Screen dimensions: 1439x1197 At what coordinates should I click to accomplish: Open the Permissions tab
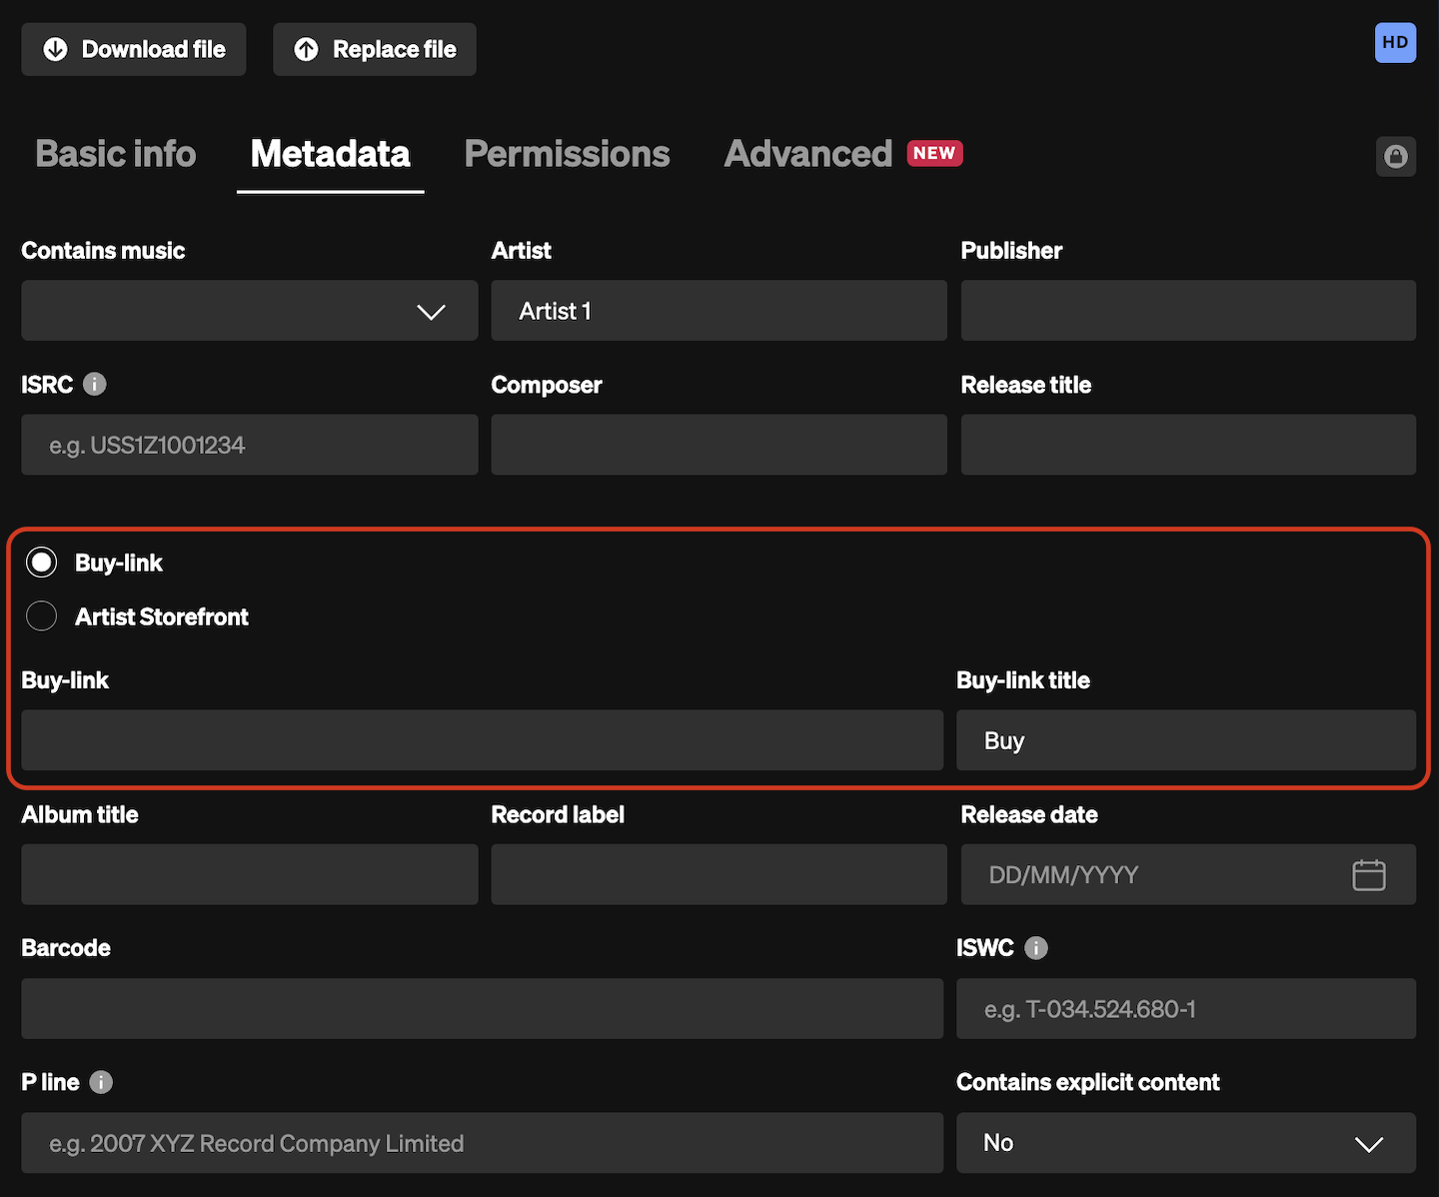(567, 154)
